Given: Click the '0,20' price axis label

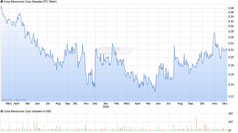Looking at the screenshot, I should pos(231,57).
